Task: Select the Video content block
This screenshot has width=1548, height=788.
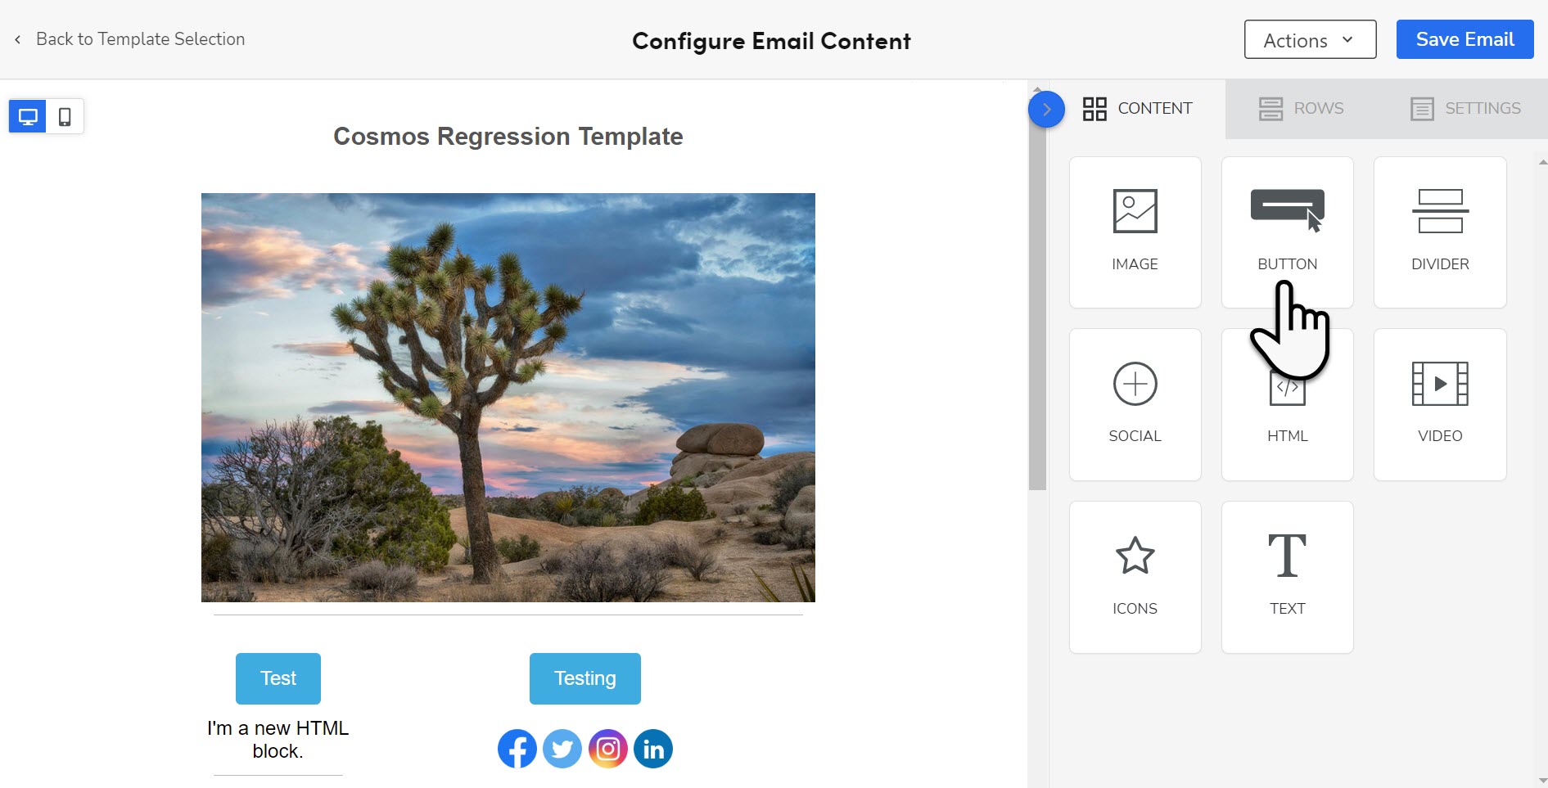Action: [x=1440, y=404]
